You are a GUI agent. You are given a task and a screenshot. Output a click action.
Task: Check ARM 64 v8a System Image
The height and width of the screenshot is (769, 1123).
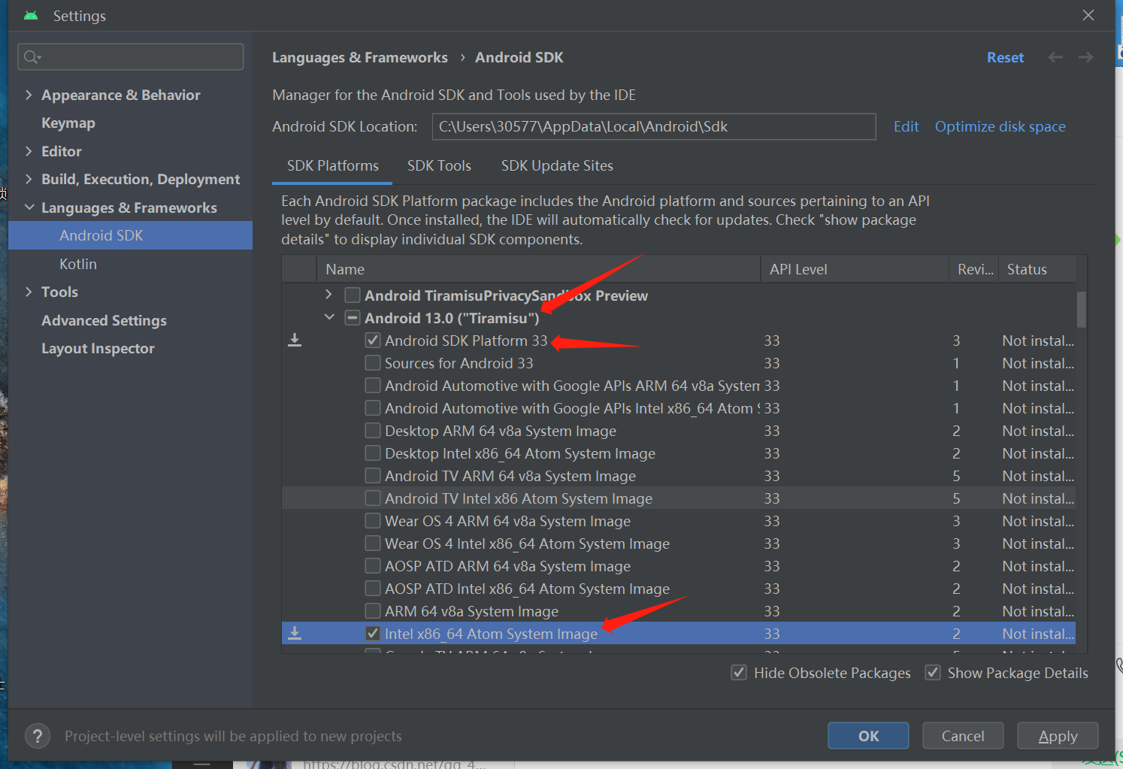click(x=372, y=611)
